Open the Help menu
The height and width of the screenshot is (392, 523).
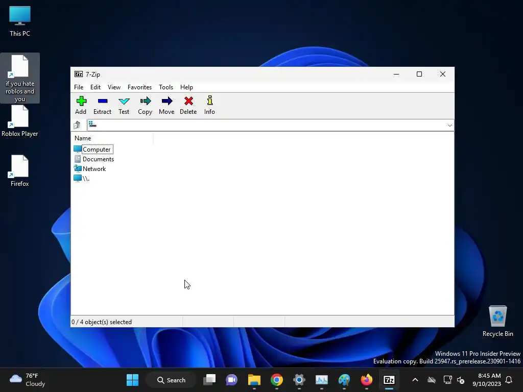(186, 87)
